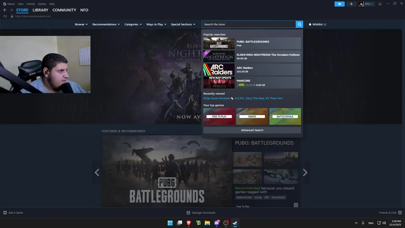The height and width of the screenshot is (228, 405).
Task: Open RV There Yet? recently viewed link
Action: click(x=274, y=98)
